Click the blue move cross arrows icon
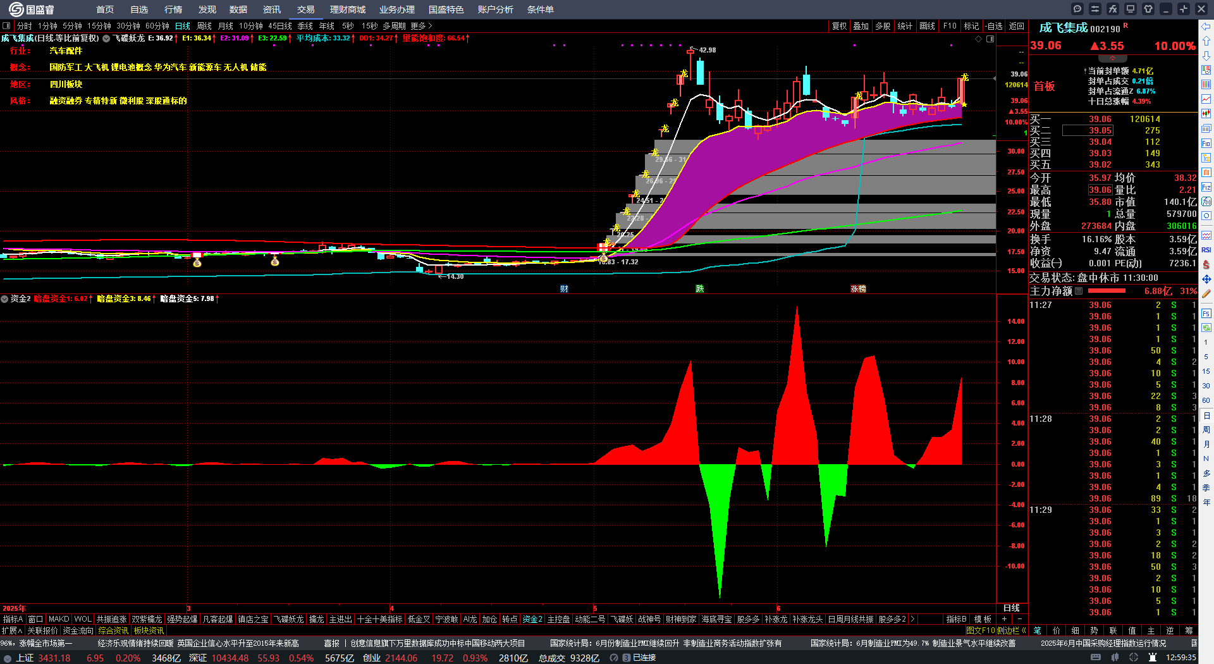 (1206, 279)
